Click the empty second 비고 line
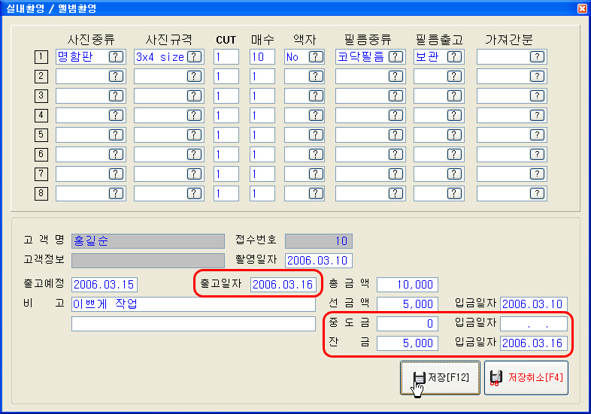 [193, 324]
